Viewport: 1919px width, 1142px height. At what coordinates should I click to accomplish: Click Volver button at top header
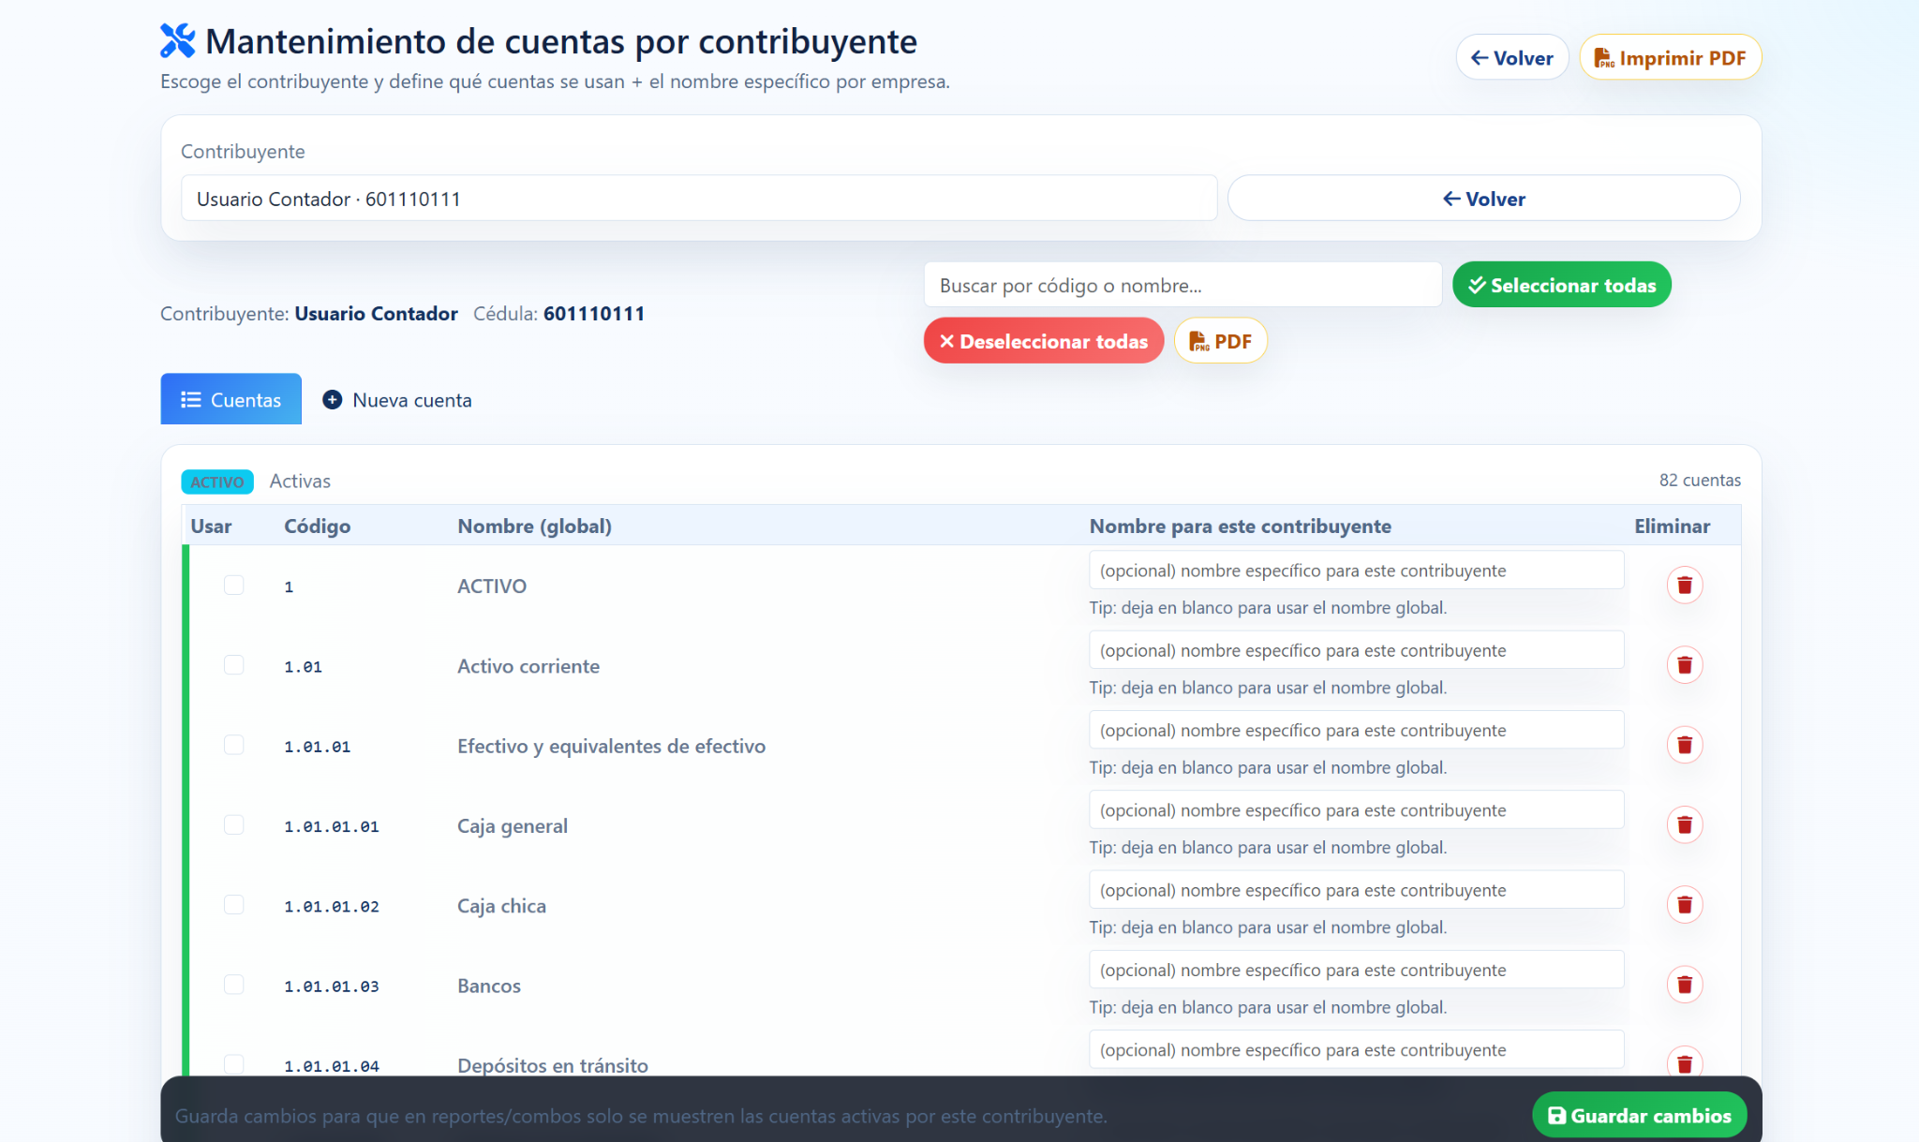1511,58
